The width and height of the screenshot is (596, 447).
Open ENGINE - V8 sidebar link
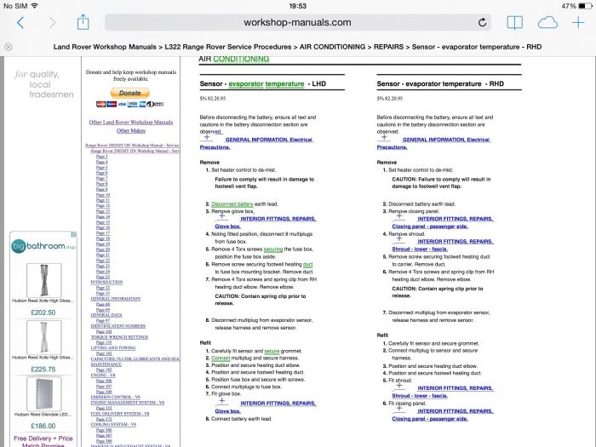click(103, 375)
